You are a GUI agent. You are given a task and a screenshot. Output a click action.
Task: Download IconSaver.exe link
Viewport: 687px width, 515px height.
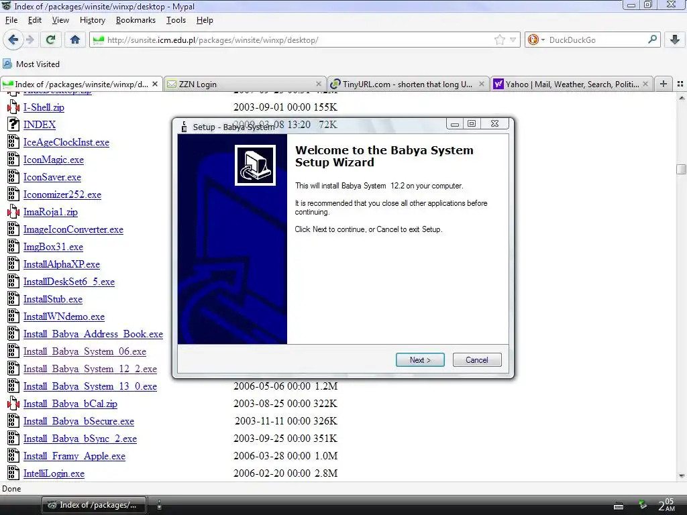click(x=52, y=177)
